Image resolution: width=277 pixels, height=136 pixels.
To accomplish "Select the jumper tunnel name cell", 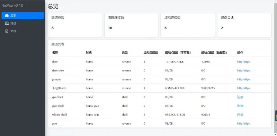I will (57, 79).
